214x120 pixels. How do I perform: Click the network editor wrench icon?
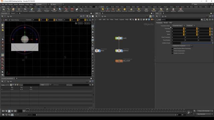(x=130, y=20)
